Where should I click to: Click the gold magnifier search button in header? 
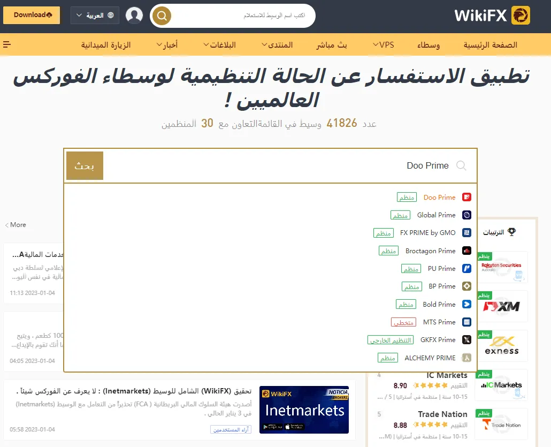tap(162, 16)
